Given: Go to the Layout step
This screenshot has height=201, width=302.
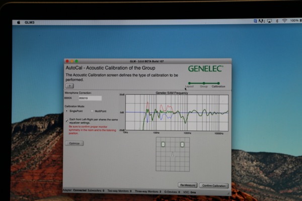Looking at the screenshot, I should click(x=189, y=83).
